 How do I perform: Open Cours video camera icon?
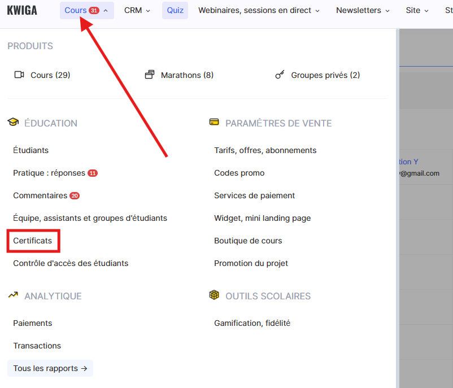tap(19, 75)
